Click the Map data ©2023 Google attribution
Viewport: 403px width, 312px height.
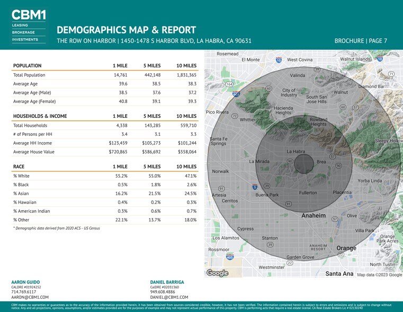379,275
